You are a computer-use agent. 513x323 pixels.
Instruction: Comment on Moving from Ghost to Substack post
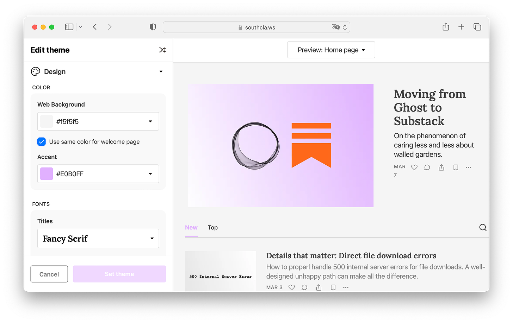click(427, 167)
